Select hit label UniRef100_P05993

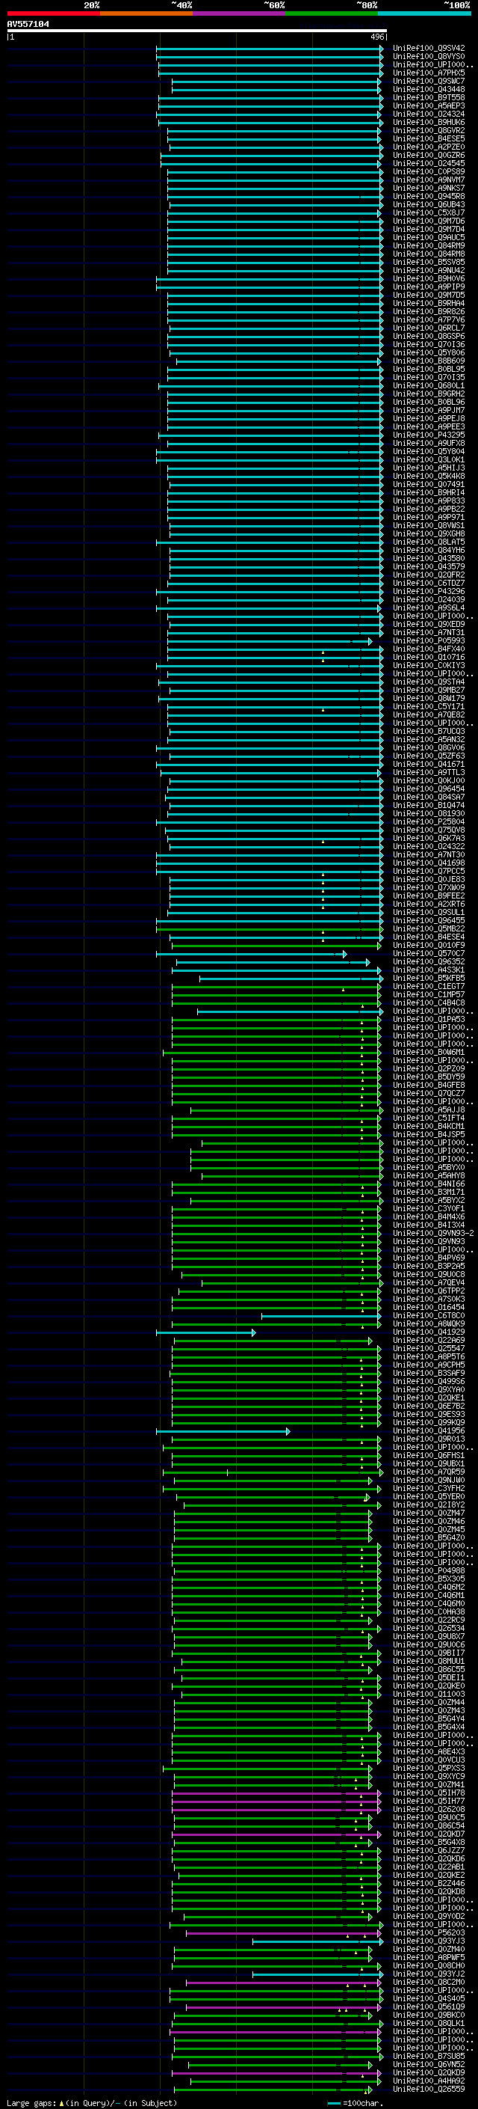click(429, 640)
